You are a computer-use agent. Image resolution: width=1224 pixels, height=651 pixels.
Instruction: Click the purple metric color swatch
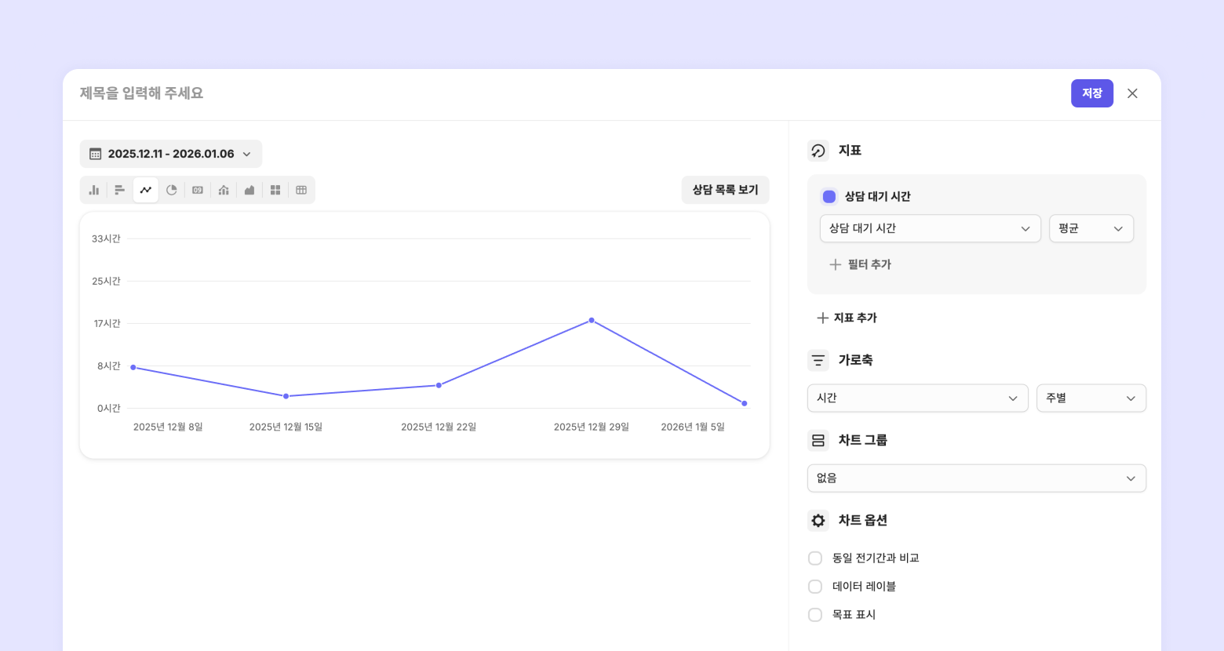829,197
